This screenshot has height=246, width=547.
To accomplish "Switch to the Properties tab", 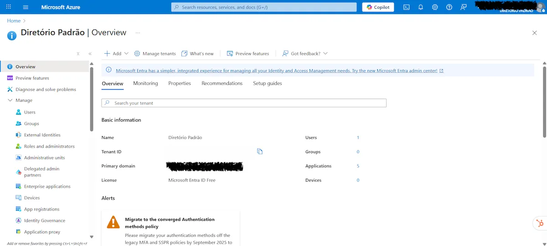I will click(x=180, y=83).
